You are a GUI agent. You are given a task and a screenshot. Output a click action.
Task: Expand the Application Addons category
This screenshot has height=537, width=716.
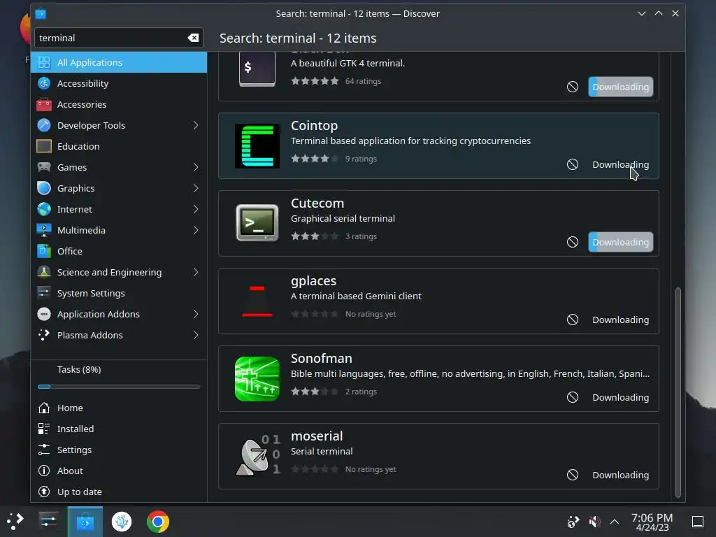pyautogui.click(x=196, y=314)
